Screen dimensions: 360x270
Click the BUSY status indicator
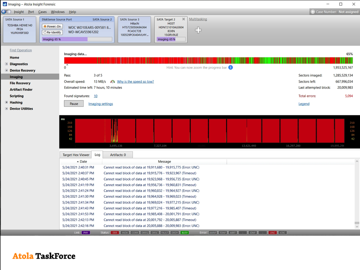184,233
